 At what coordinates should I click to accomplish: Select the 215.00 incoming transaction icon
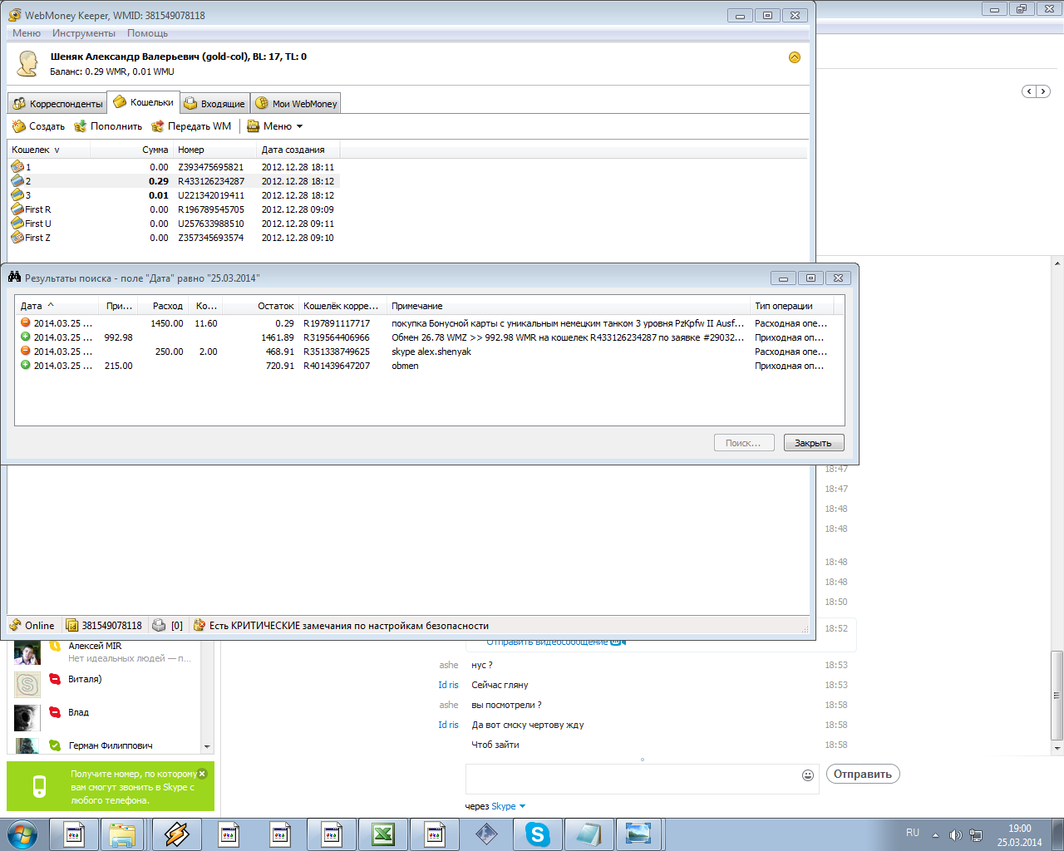coord(26,365)
